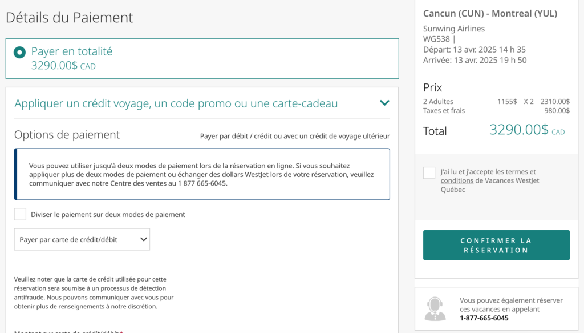The width and height of the screenshot is (584, 333).
Task: Click flight number WG538
Action: coord(437,39)
